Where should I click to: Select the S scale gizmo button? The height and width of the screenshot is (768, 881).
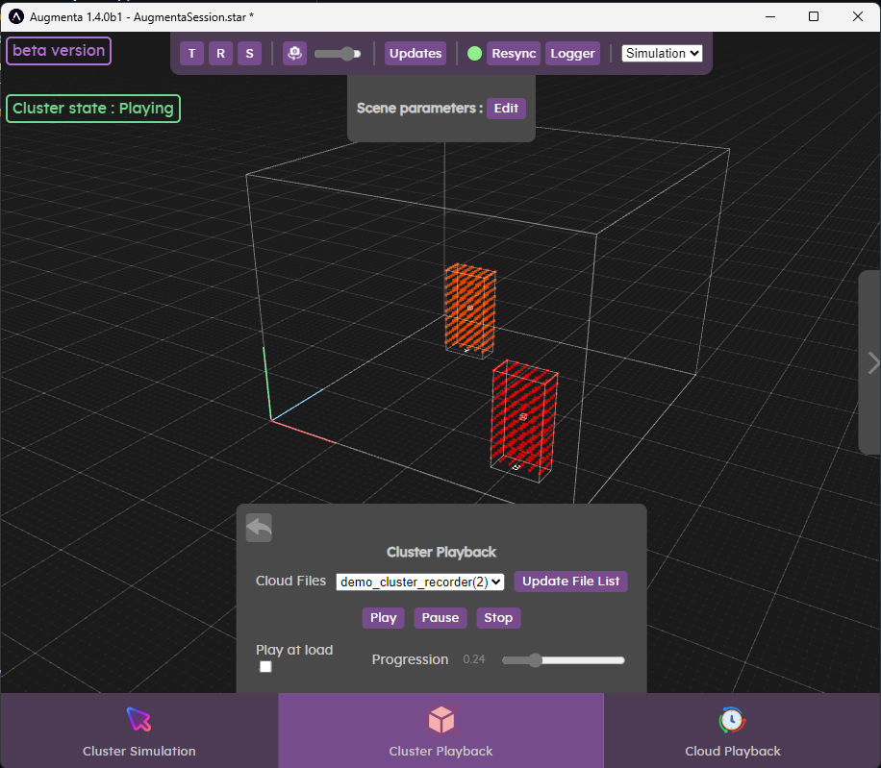point(249,53)
